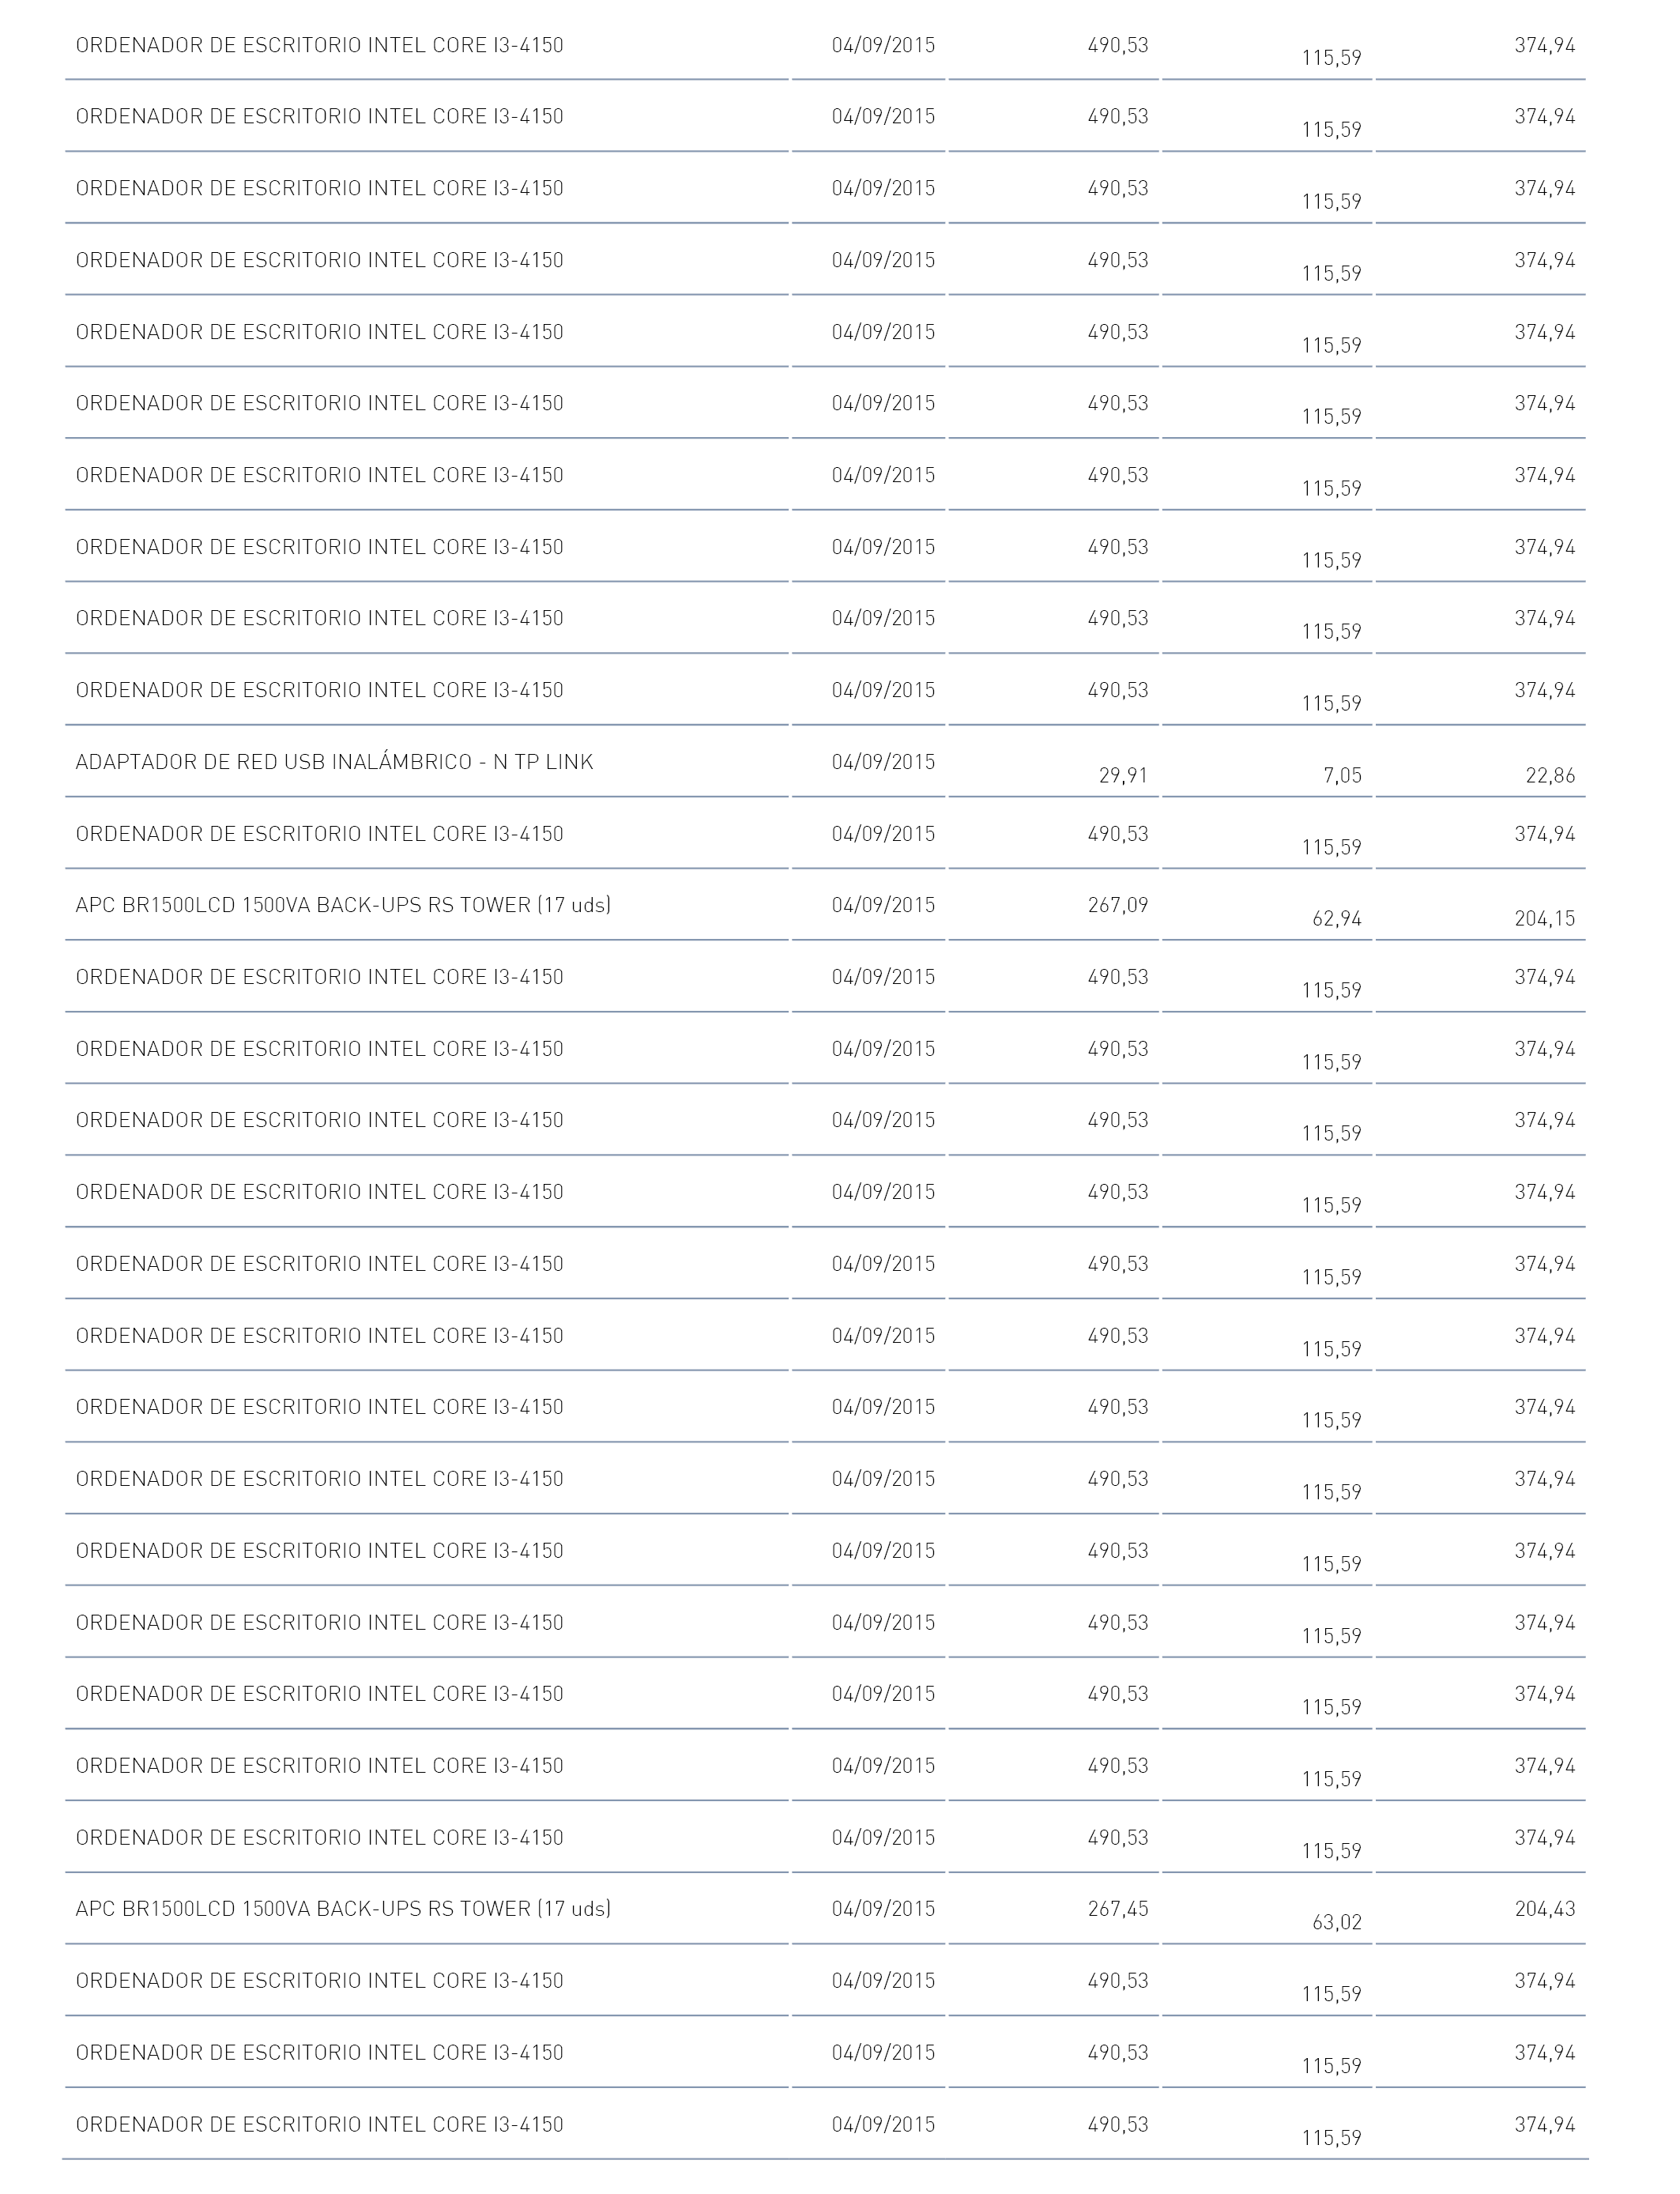Select the date on the adapter row
The width and height of the screenshot is (1680, 2194).
point(883,762)
